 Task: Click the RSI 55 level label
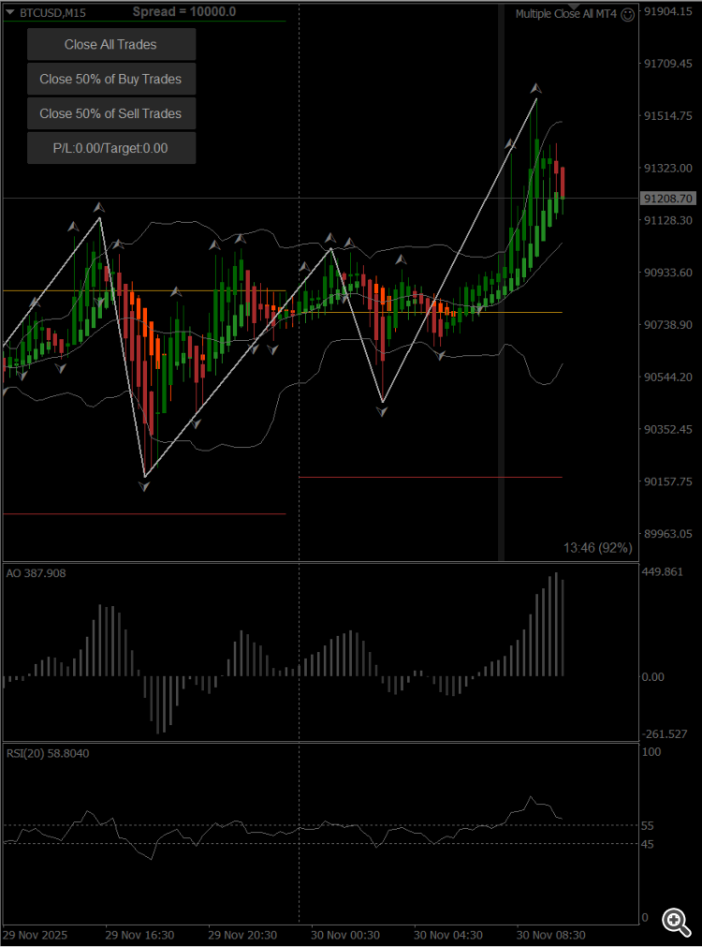648,825
